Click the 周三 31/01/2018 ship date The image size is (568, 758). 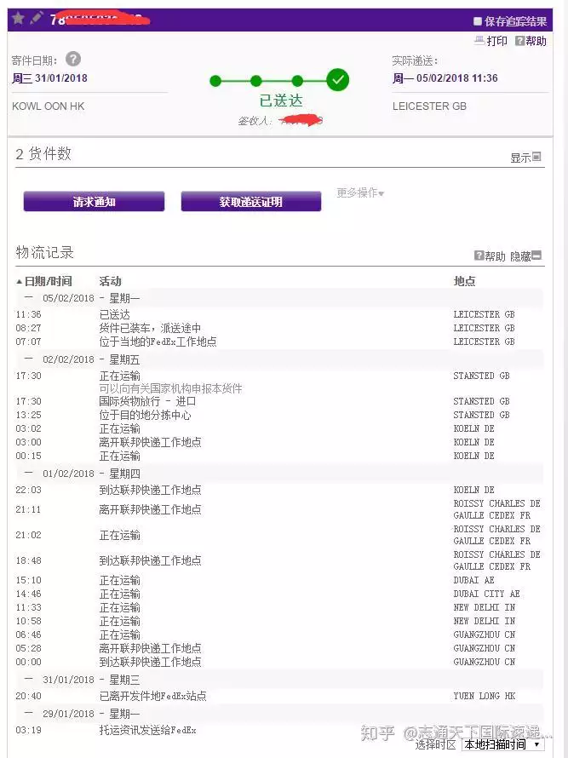point(49,78)
